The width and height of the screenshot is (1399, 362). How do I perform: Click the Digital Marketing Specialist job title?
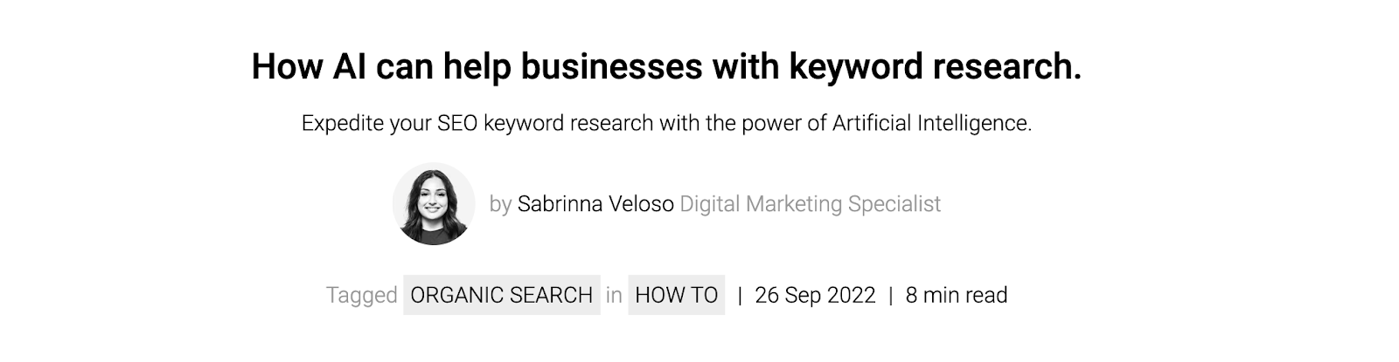[x=810, y=204]
